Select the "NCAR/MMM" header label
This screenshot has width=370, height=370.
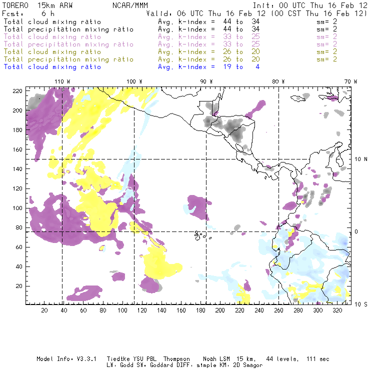click(x=130, y=5)
